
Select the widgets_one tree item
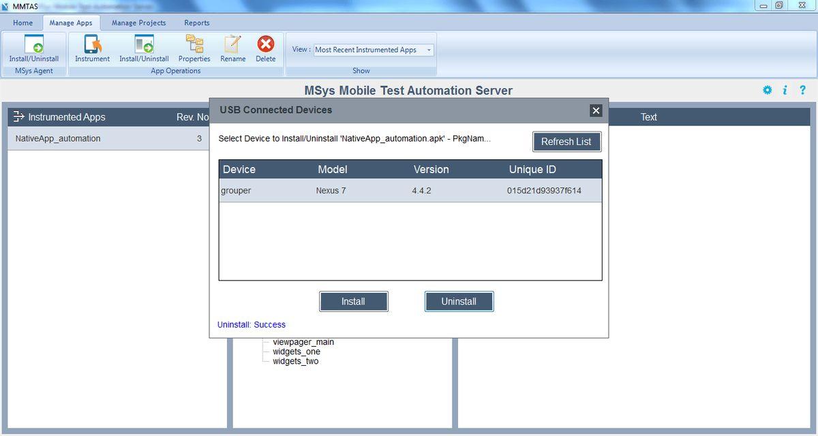[297, 352]
